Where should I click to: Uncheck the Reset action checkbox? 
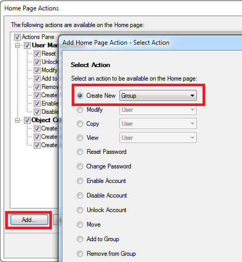click(37, 54)
